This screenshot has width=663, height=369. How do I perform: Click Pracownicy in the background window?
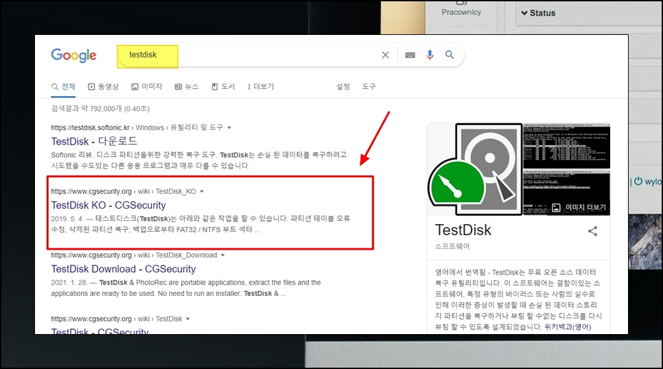coord(462,13)
